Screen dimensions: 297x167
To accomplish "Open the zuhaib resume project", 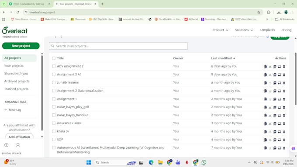I will (x=68, y=82).
